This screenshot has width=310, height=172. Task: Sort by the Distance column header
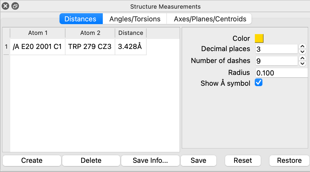click(131, 33)
